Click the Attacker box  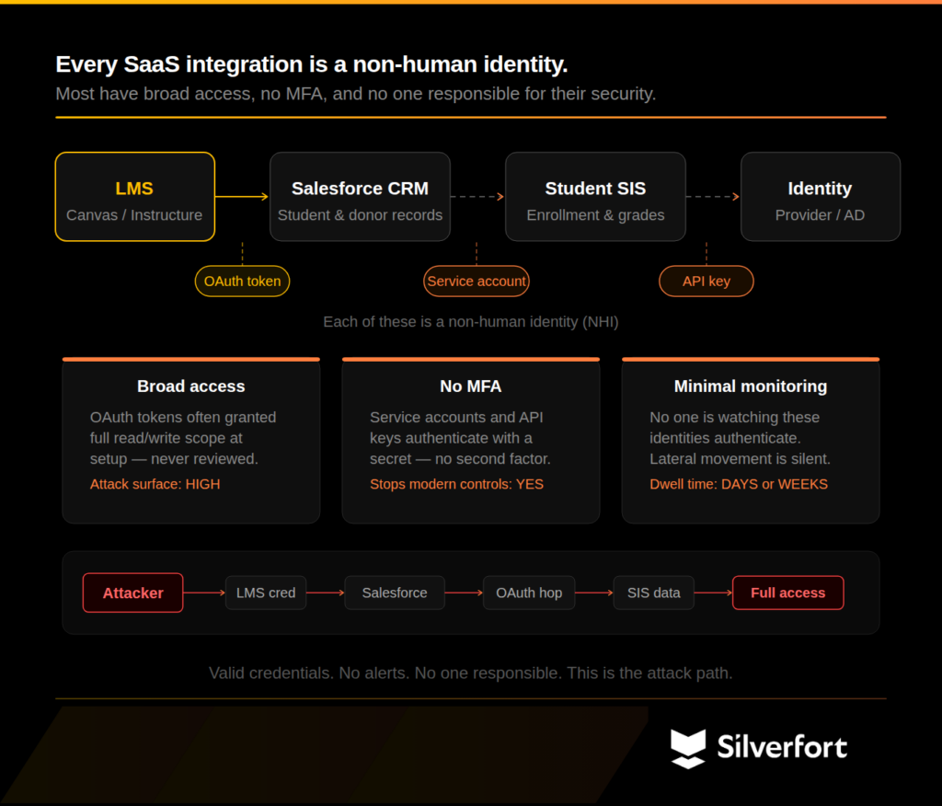[132, 593]
